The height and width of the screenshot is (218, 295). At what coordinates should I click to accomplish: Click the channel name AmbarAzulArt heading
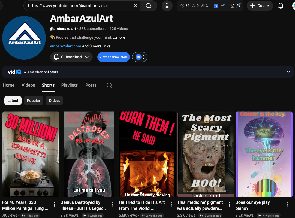coord(82,19)
